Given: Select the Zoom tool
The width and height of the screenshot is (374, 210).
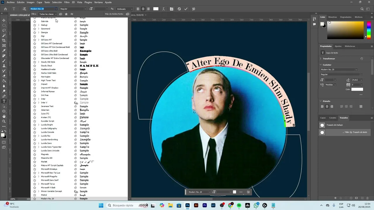Looking at the screenshot, I should (x=4, y=121).
